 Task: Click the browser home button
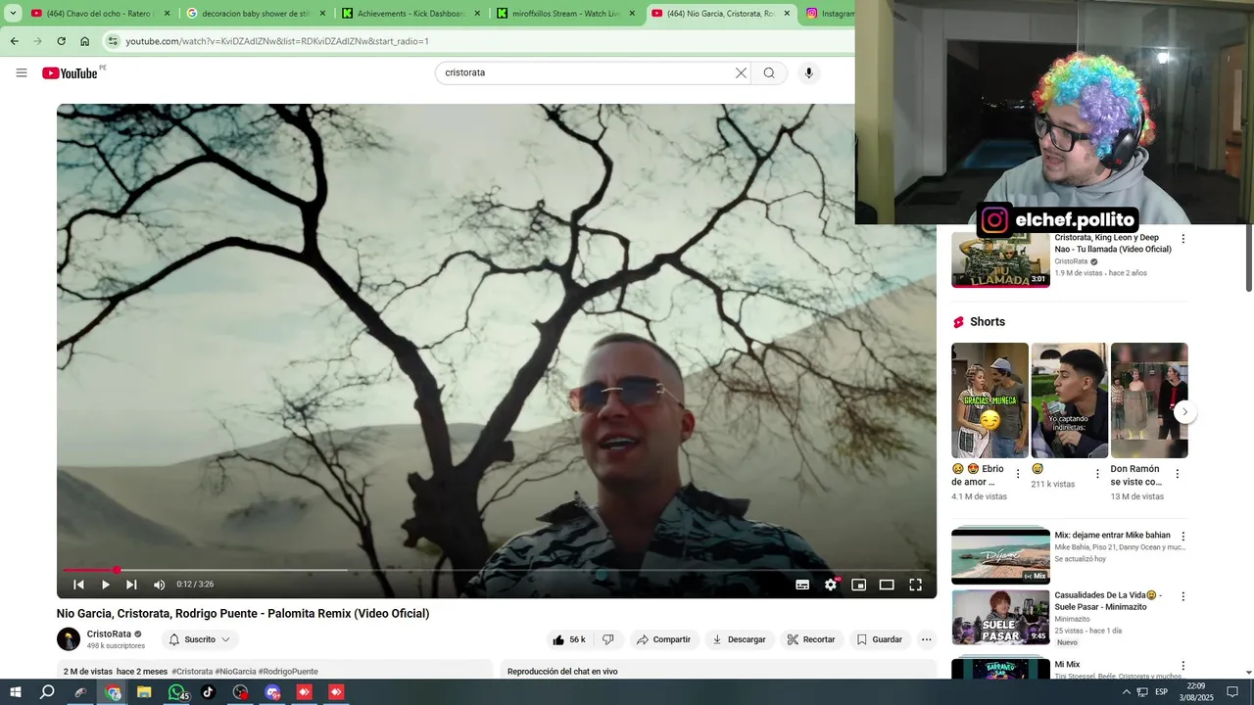click(85, 41)
